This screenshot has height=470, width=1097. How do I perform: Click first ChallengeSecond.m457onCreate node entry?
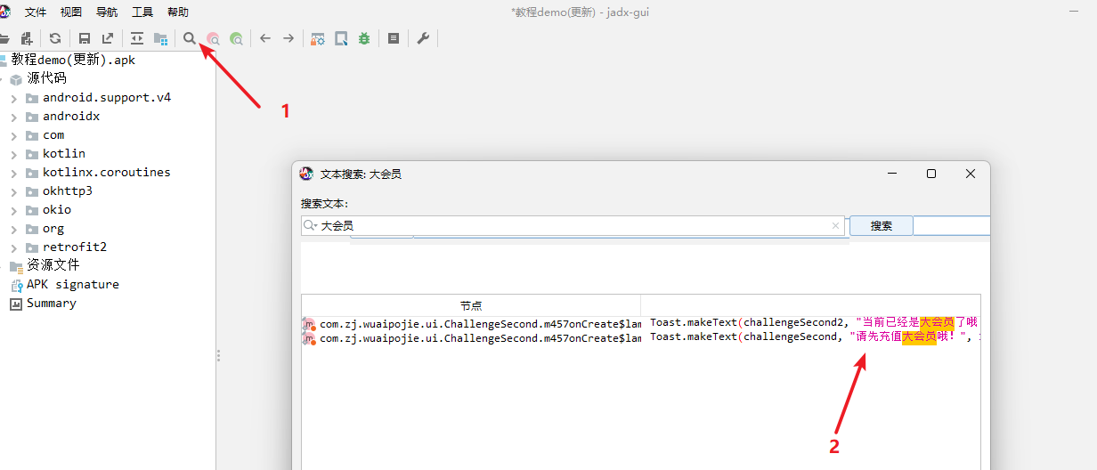pyautogui.click(x=481, y=324)
